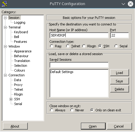The height and width of the screenshot is (132, 135).
Task: Open the Colours settings category
Action: point(19,70)
